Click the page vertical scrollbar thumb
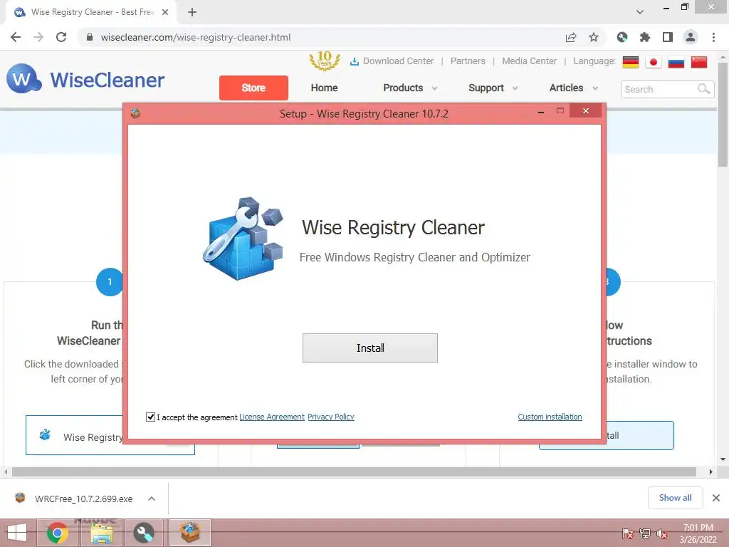Screen dimensions: 729x547 [x=723, y=114]
